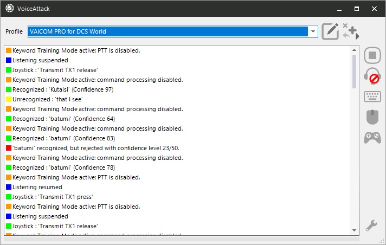
Task: Click the log scroll up arrow
Action: point(354,50)
